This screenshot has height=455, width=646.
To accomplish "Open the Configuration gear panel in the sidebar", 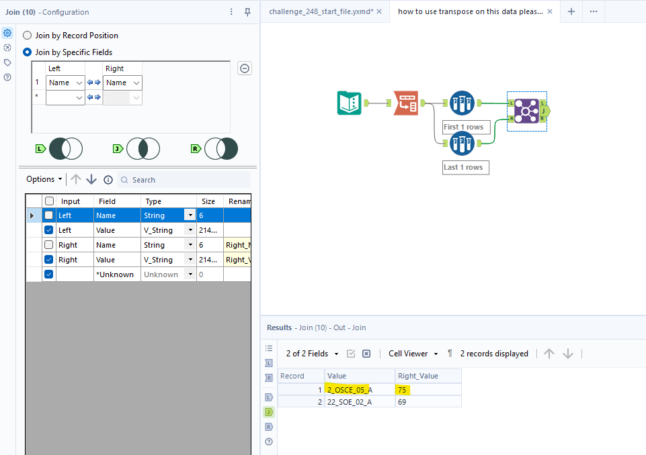I will click(7, 32).
